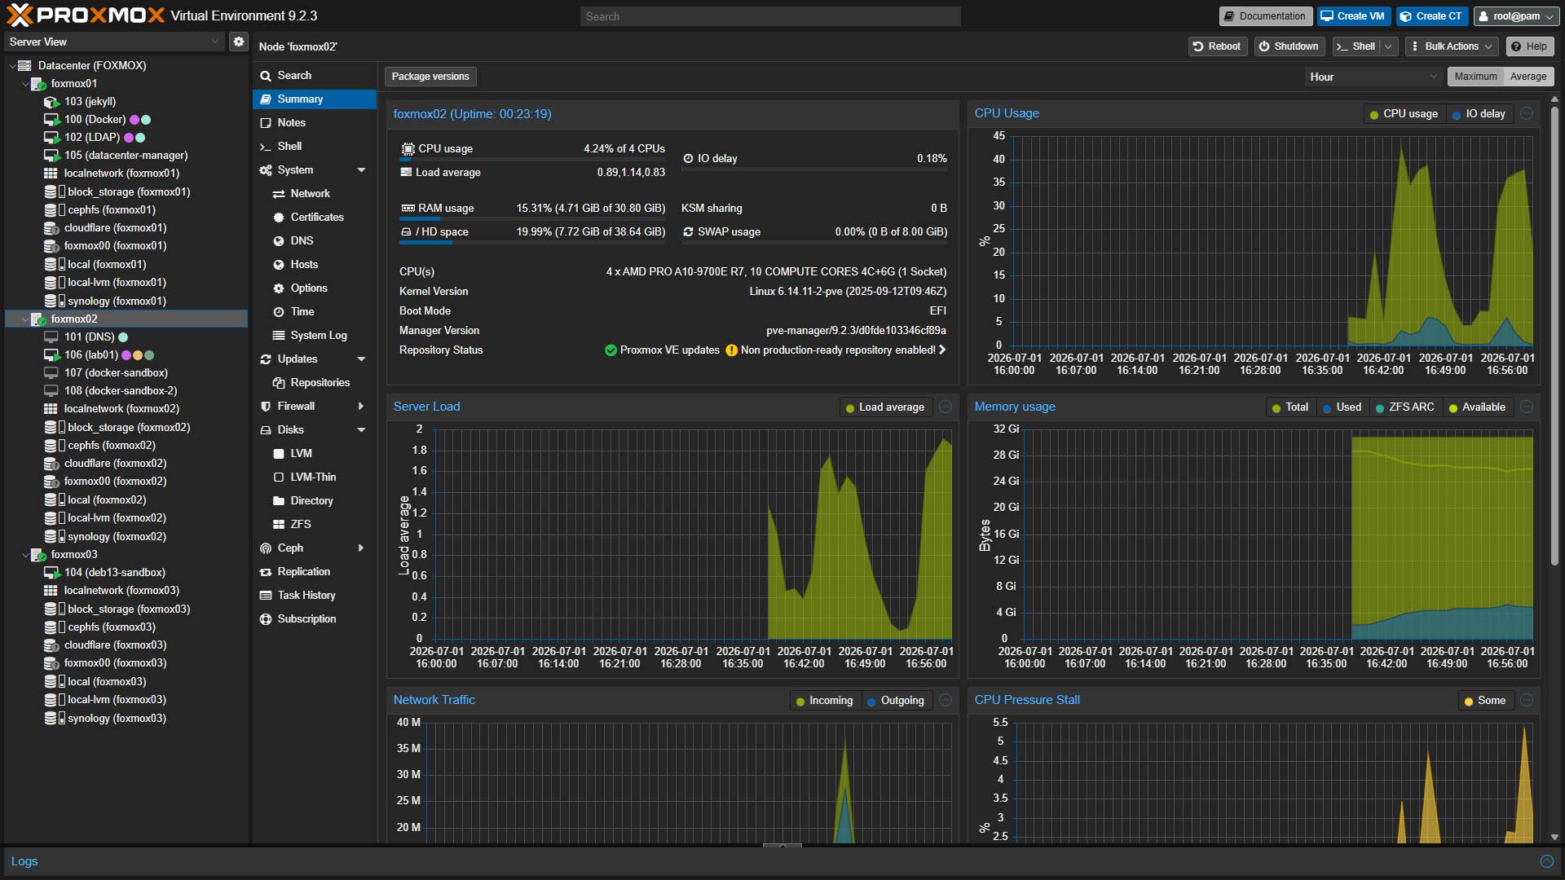Click the Reboot button
1565x880 pixels.
1217,46
